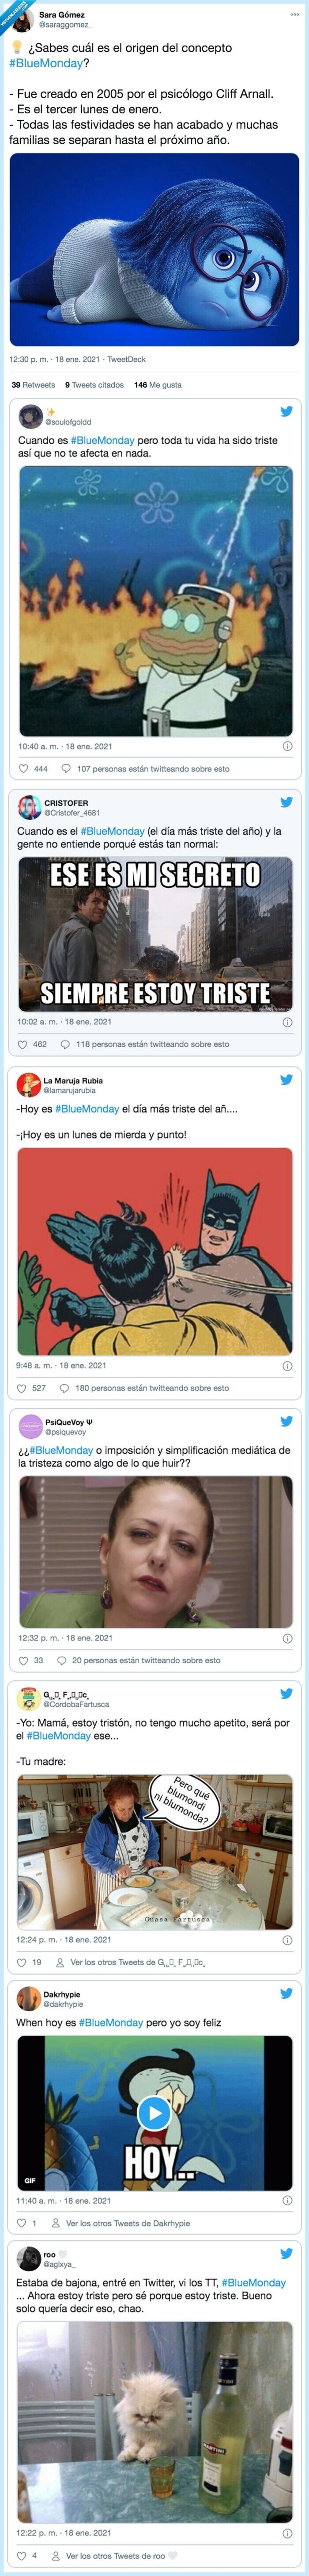The image size is (309, 2576).
Task: Open the #BlueMonday hashtag link in the main tweet
Action: 33,62
